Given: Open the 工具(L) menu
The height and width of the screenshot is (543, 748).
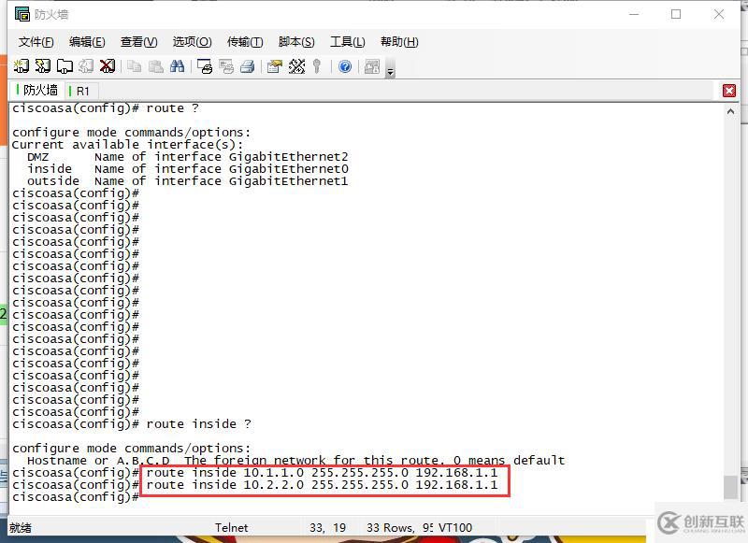Looking at the screenshot, I should tap(347, 42).
